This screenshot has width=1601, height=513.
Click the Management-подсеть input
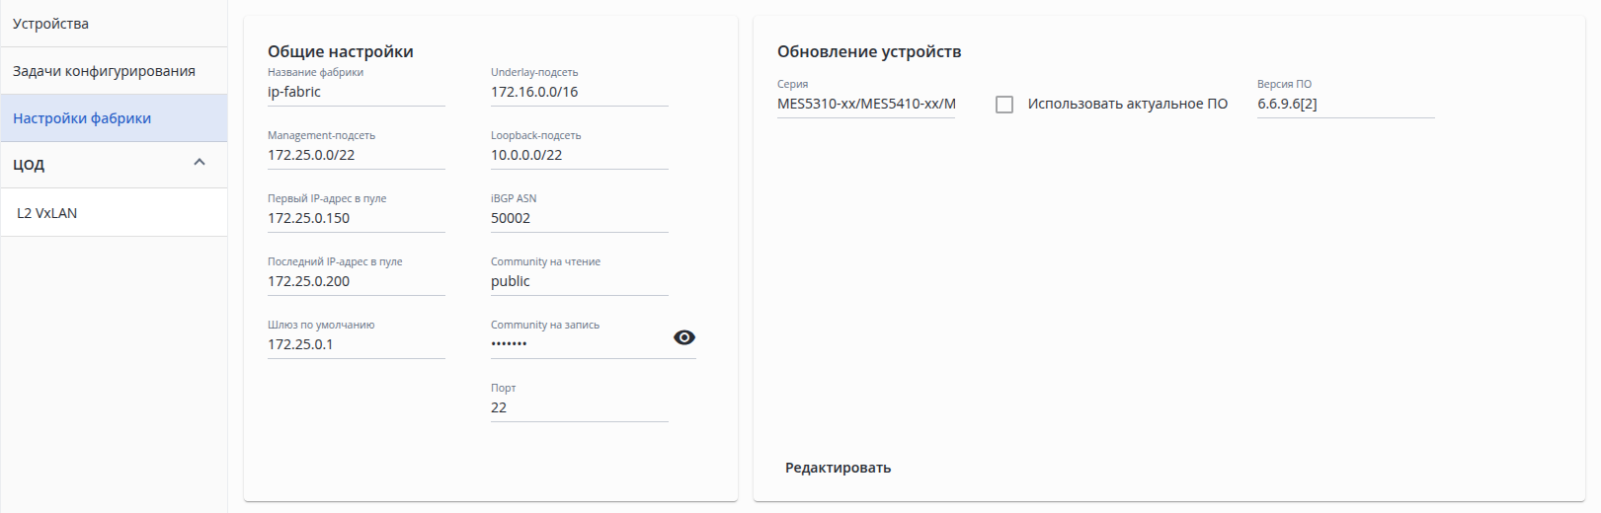point(356,155)
